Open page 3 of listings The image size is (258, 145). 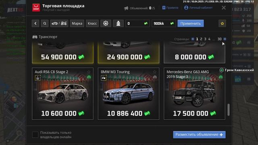[x=205, y=39]
